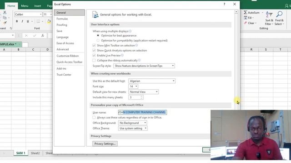Open the ScreenTip style dropdown
The image size is (291, 163).
(144, 66)
